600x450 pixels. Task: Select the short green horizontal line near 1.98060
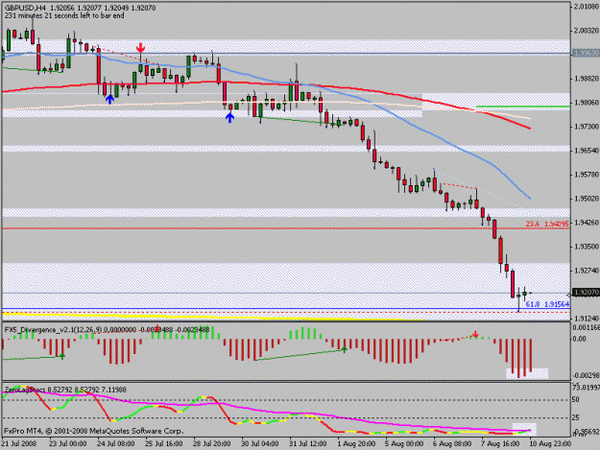pyautogui.click(x=523, y=107)
